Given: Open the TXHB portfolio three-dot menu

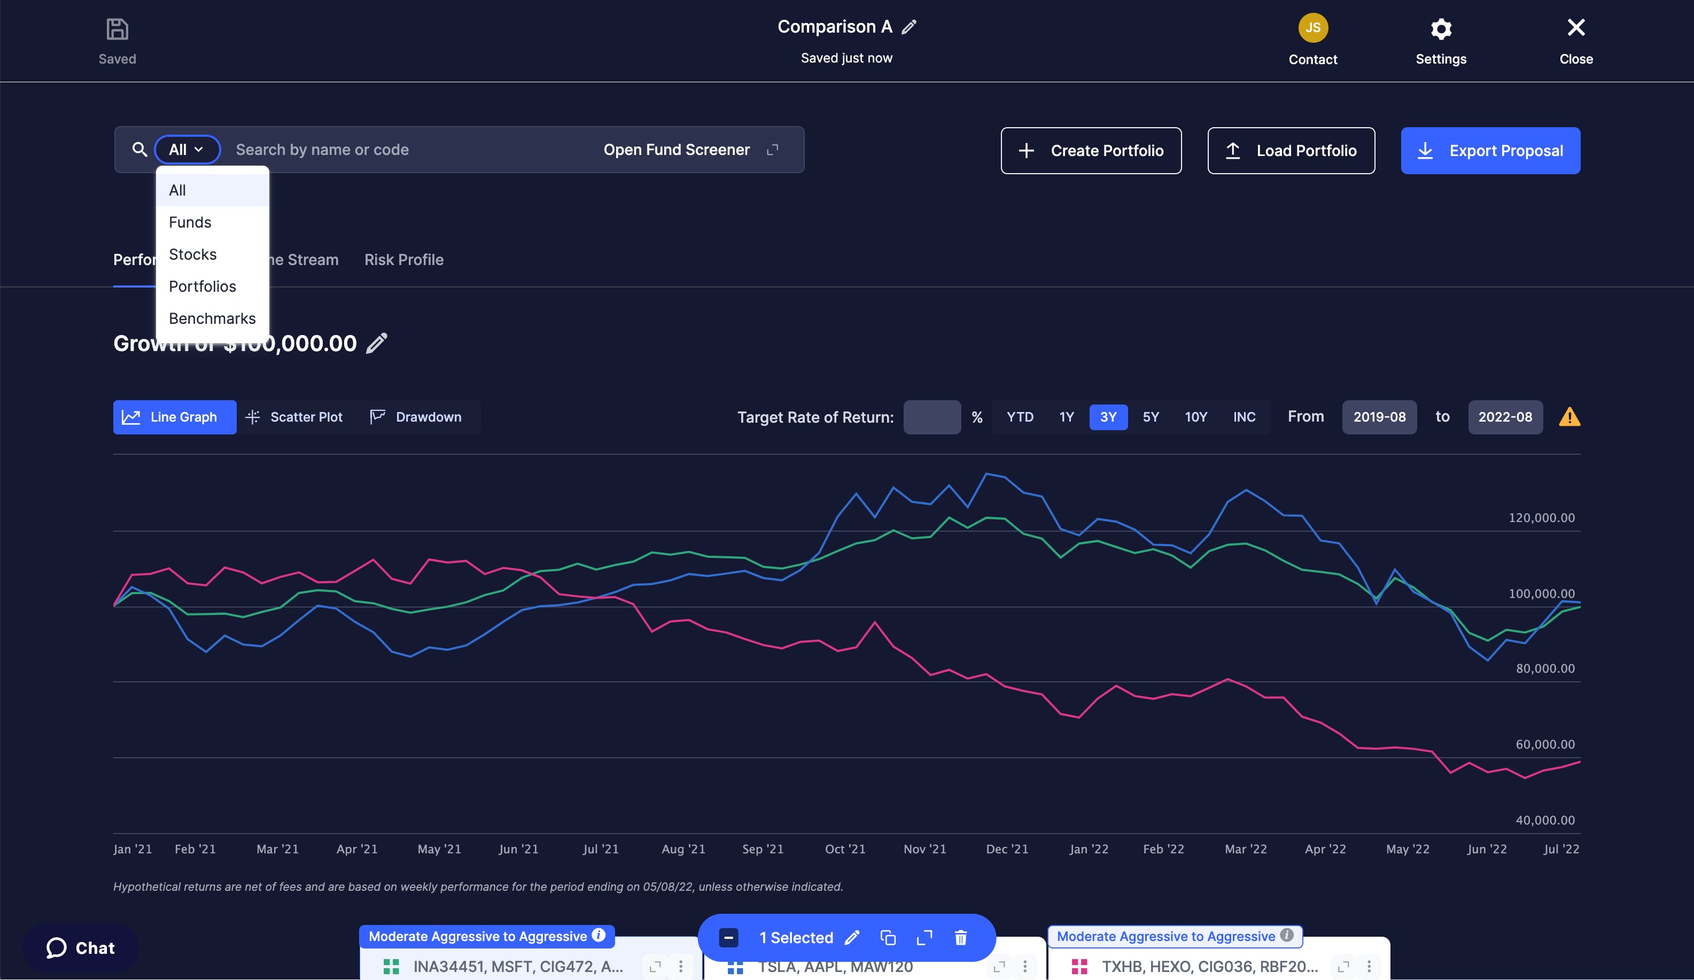Looking at the screenshot, I should [1369, 966].
